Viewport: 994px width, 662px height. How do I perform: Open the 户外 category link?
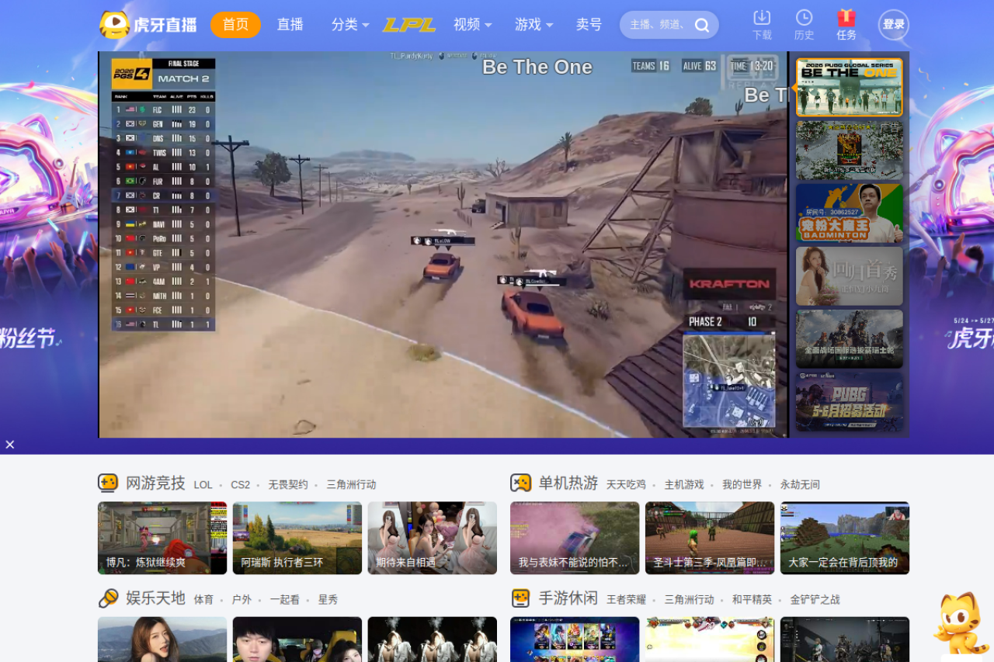[242, 600]
